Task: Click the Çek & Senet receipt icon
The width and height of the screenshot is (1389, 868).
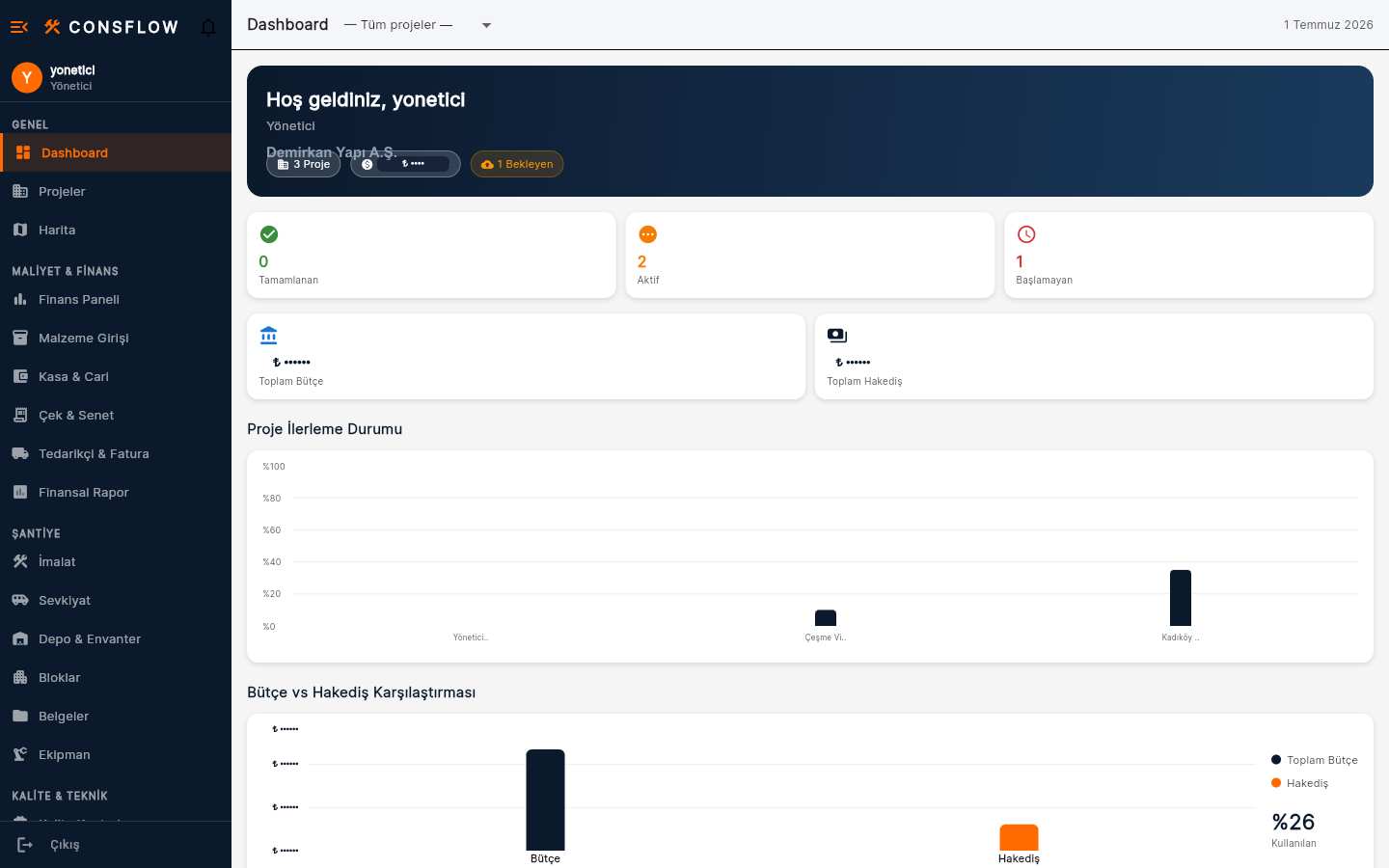Action: point(20,415)
